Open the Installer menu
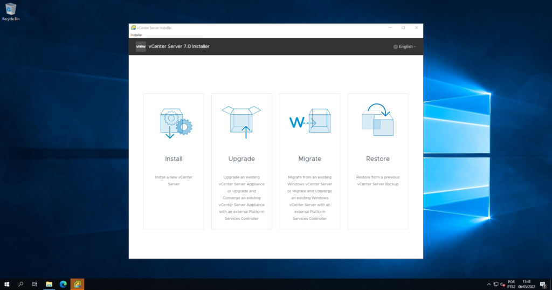Viewport: 552px width, 290px height. [x=136, y=35]
